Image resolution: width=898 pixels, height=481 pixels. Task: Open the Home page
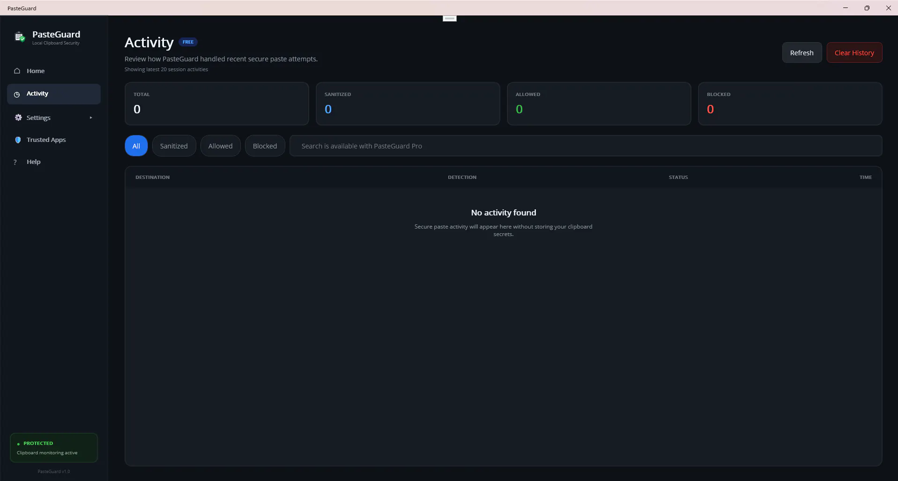click(x=54, y=71)
